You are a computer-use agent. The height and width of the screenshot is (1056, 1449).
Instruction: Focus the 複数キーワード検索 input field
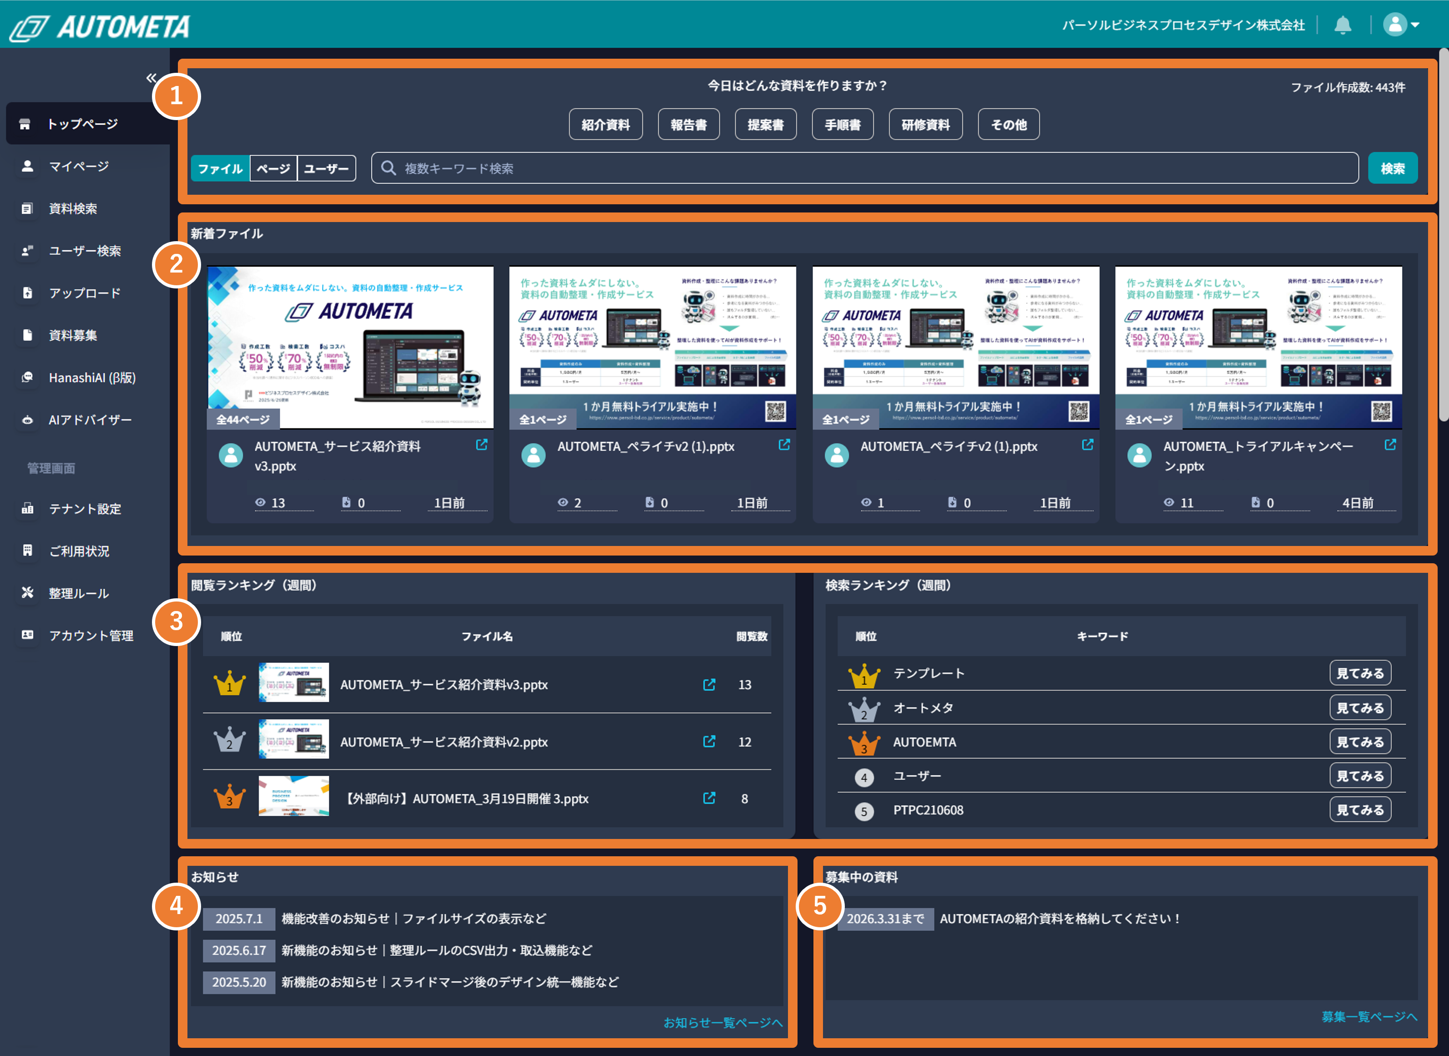864,168
